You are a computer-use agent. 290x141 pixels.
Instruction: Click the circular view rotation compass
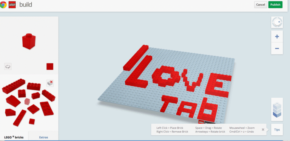pyautogui.click(x=277, y=23)
